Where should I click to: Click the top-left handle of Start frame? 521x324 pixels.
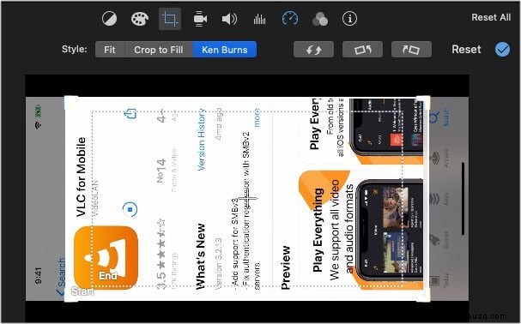pyautogui.click(x=70, y=103)
